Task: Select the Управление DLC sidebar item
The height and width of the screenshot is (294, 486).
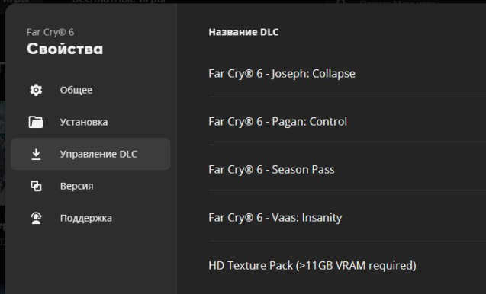Action: point(91,154)
